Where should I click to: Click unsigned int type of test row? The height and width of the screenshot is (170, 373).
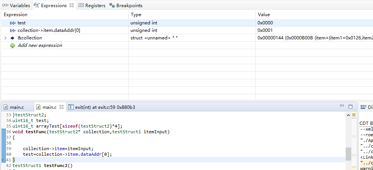(144, 23)
